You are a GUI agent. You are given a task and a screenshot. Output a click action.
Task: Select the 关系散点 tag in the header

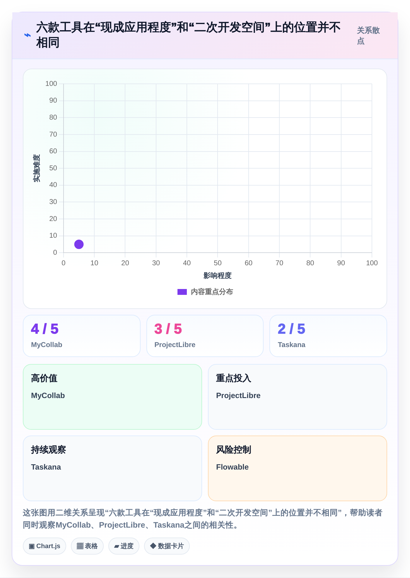click(368, 35)
